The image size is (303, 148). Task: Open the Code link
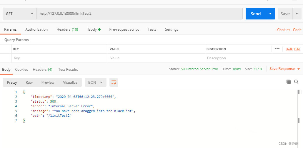297,30
